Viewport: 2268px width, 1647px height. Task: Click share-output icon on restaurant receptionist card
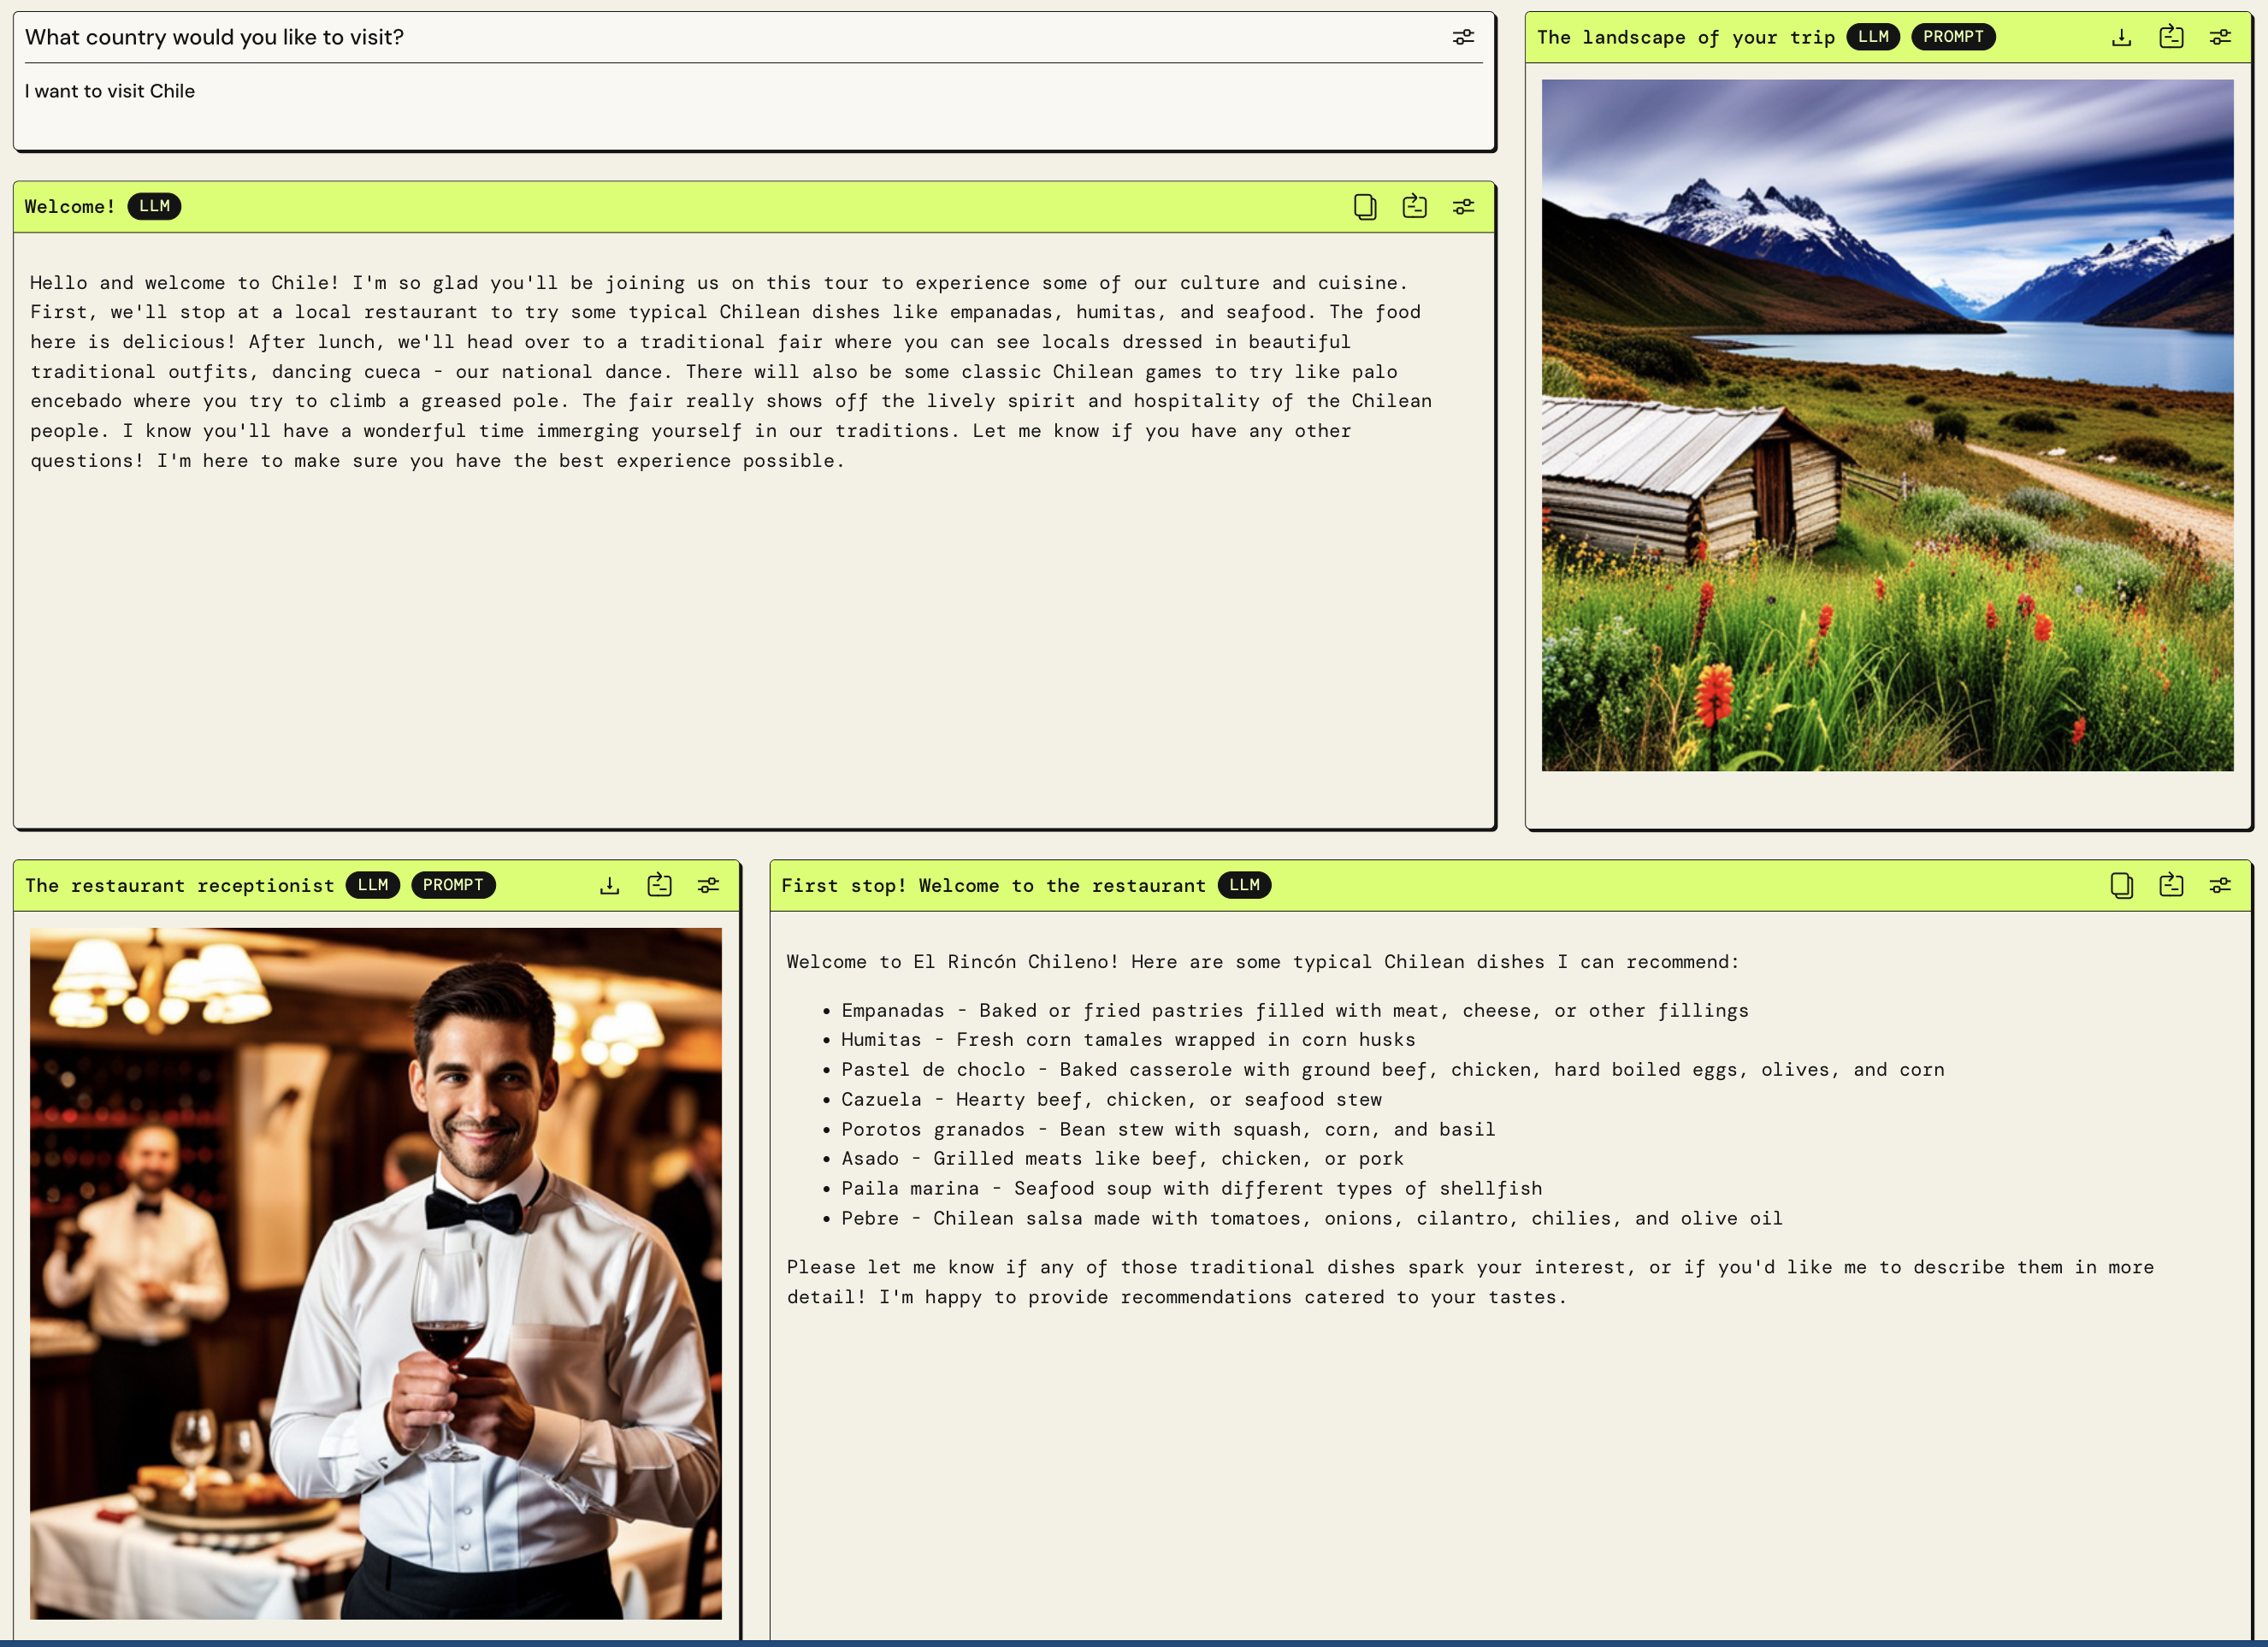659,885
